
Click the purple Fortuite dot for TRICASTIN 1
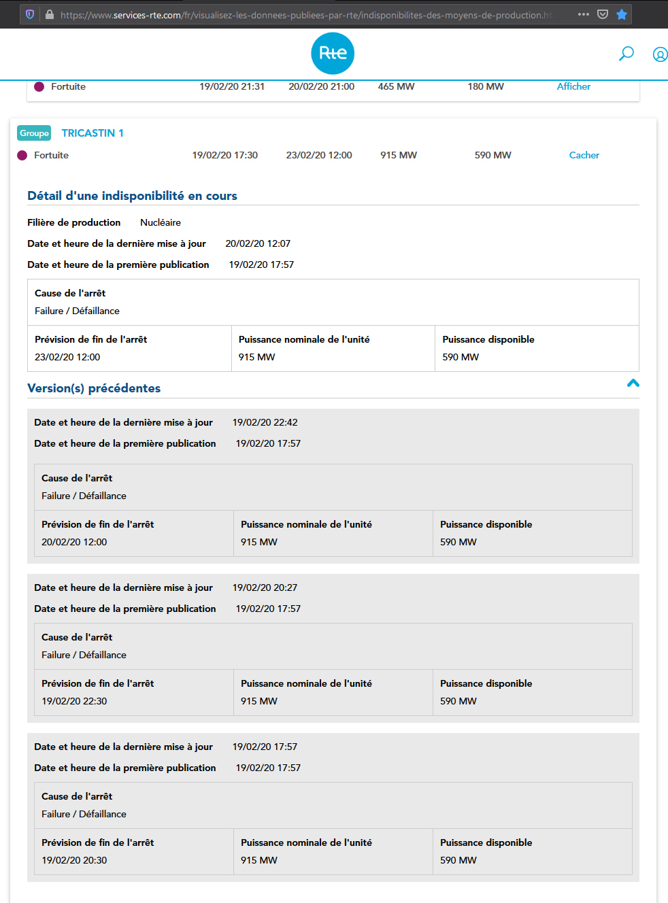22,155
